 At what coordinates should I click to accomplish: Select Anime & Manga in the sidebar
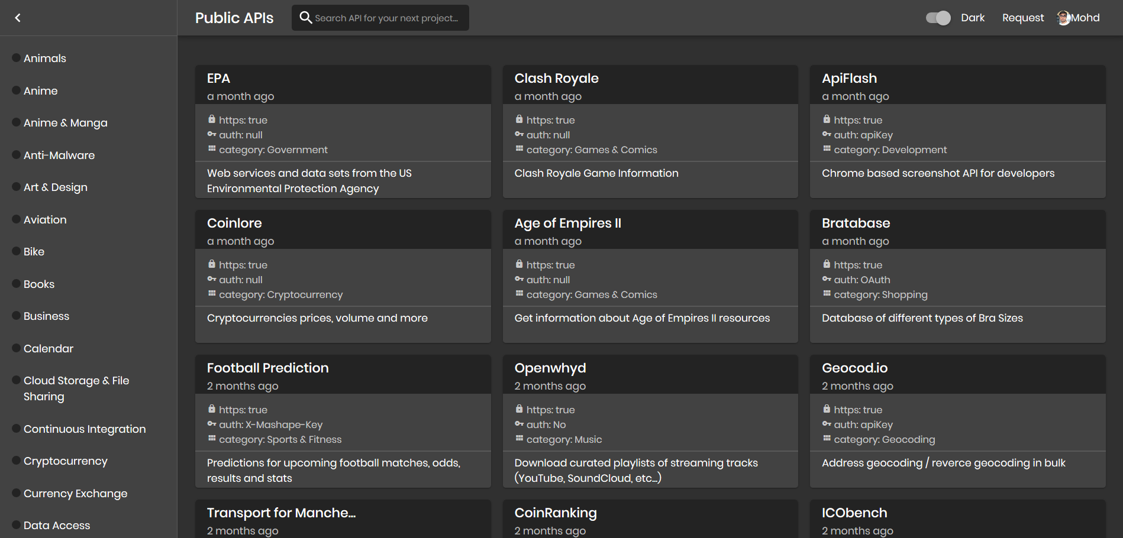coord(66,123)
